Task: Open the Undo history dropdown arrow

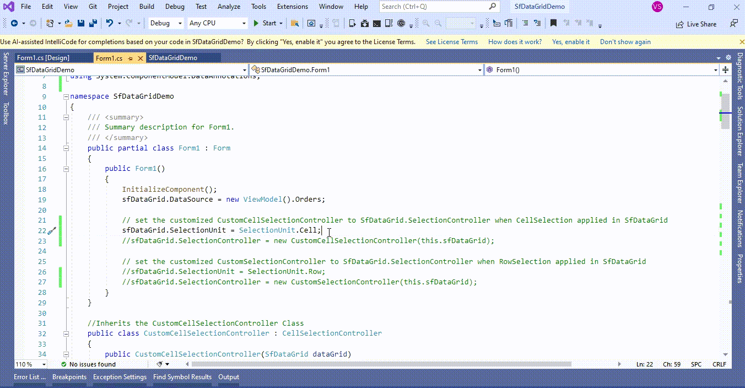Action: point(119,23)
